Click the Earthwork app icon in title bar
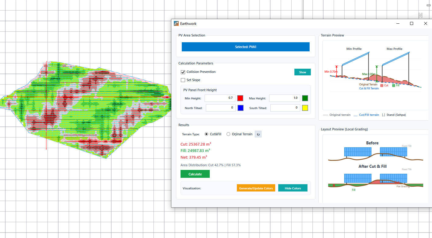 click(x=176, y=23)
